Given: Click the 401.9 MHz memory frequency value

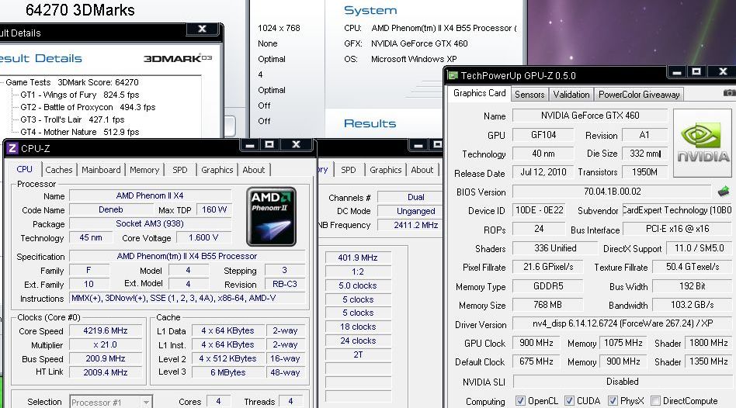Looking at the screenshot, I should pyautogui.click(x=358, y=258).
